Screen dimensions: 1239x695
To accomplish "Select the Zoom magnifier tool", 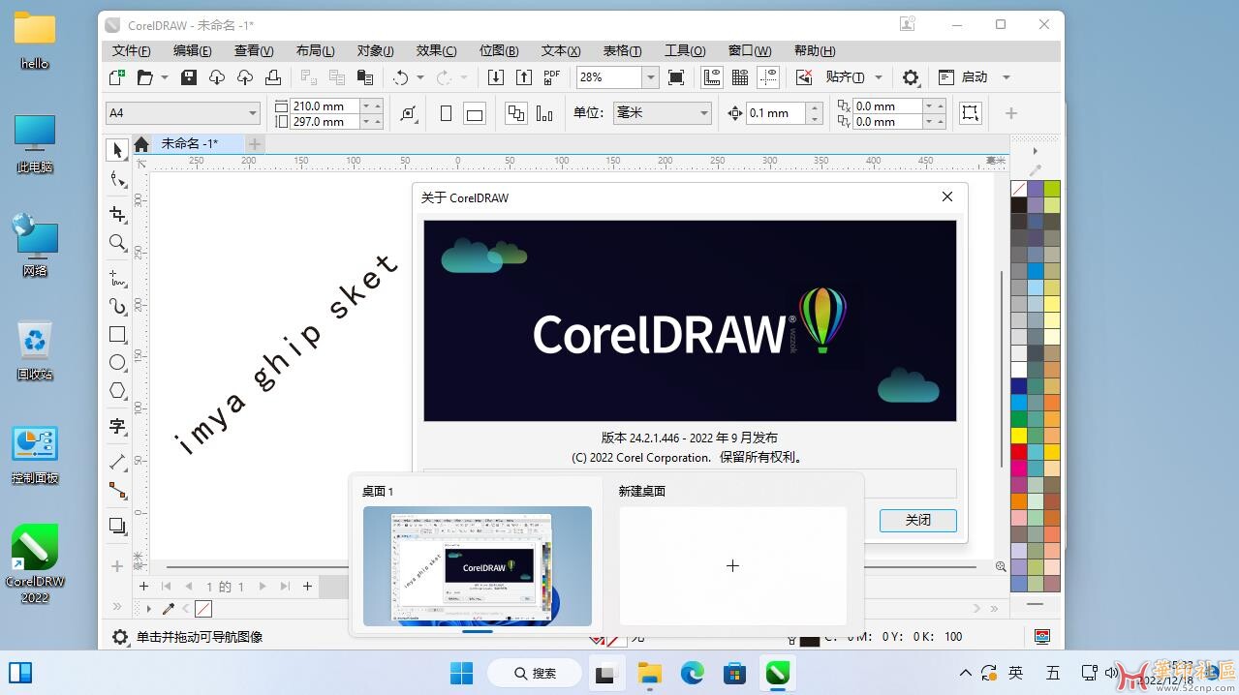I will pyautogui.click(x=117, y=242).
